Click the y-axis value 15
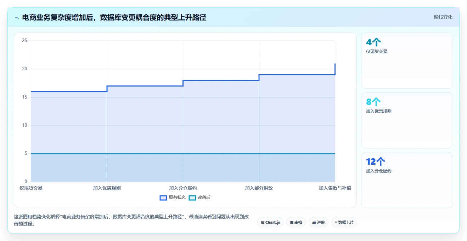This screenshot has width=467, height=241. click(24, 97)
